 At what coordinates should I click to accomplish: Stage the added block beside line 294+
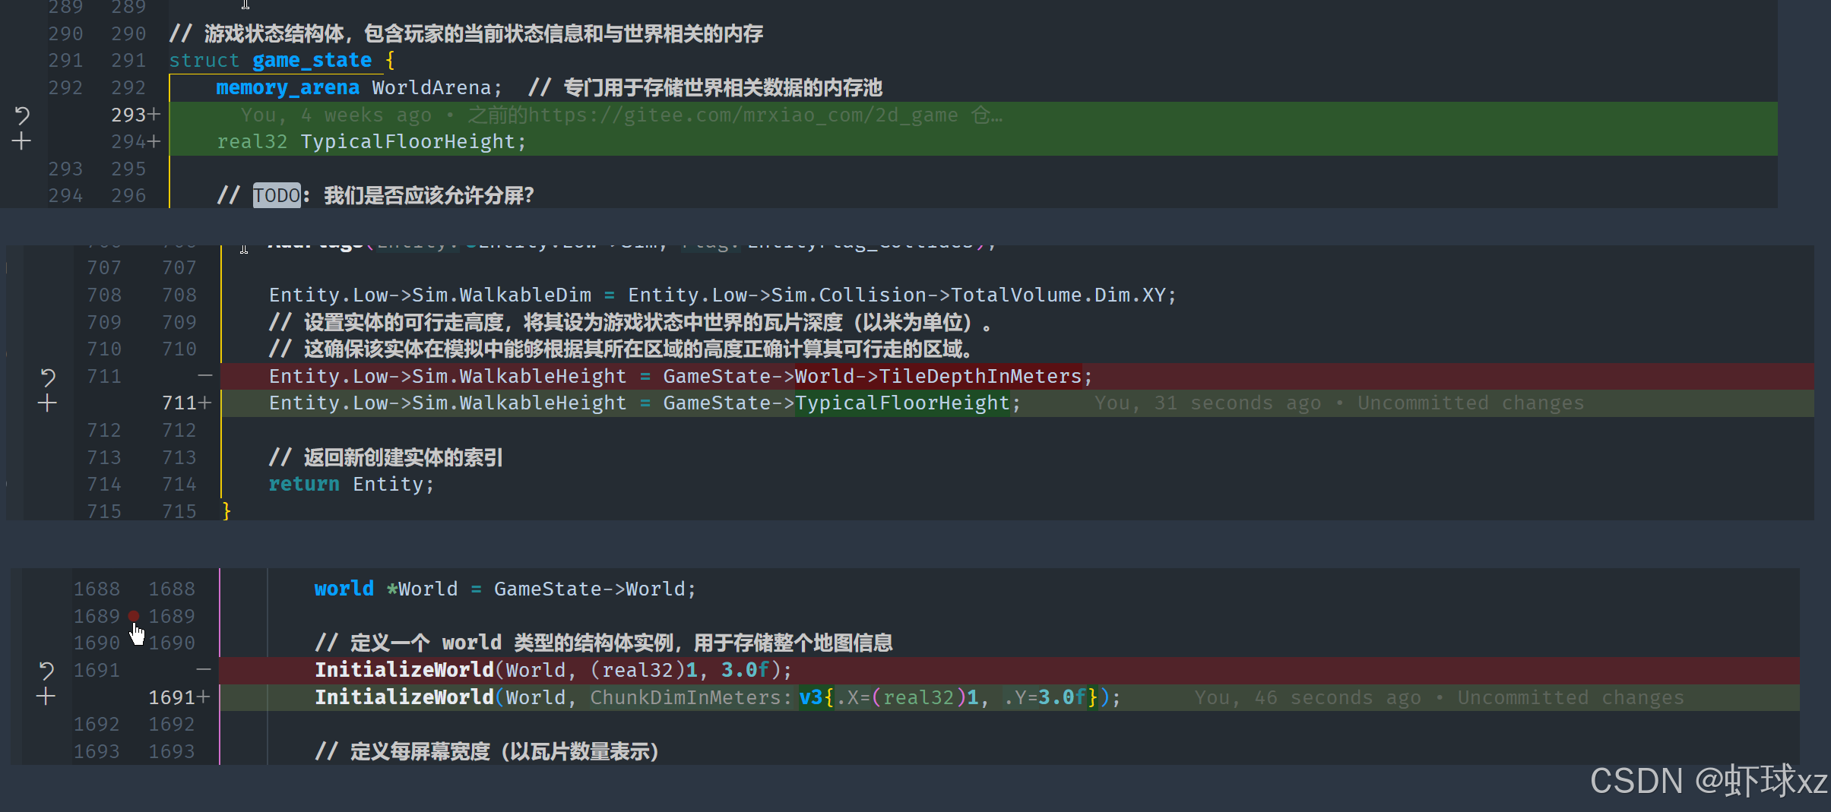coord(21,141)
